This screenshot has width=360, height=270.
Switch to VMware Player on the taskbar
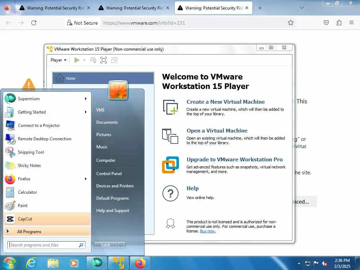pyautogui.click(x=118, y=263)
